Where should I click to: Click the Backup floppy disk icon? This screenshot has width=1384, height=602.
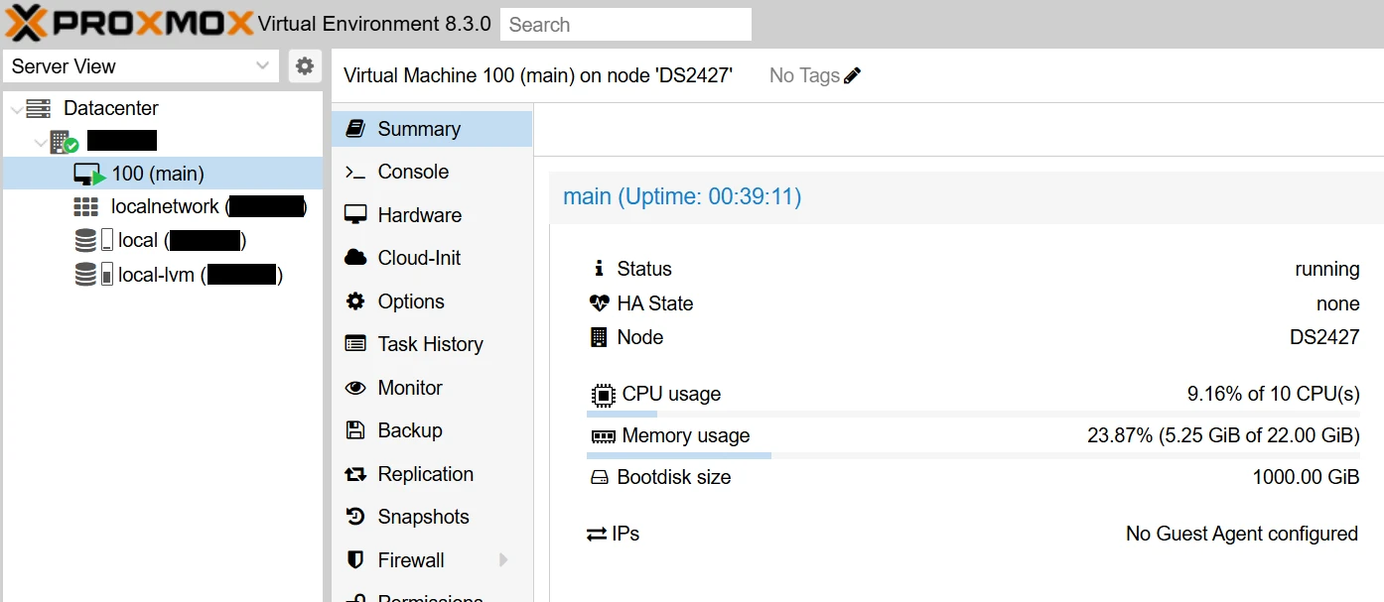(x=355, y=430)
